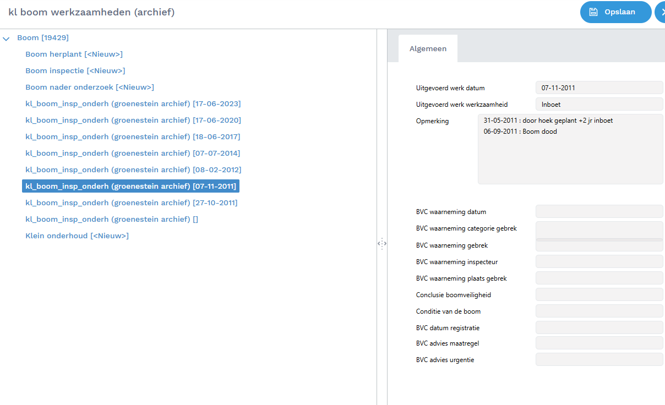Click the Uitgevoerd werk datum field
This screenshot has width=665, height=405.
598,88
